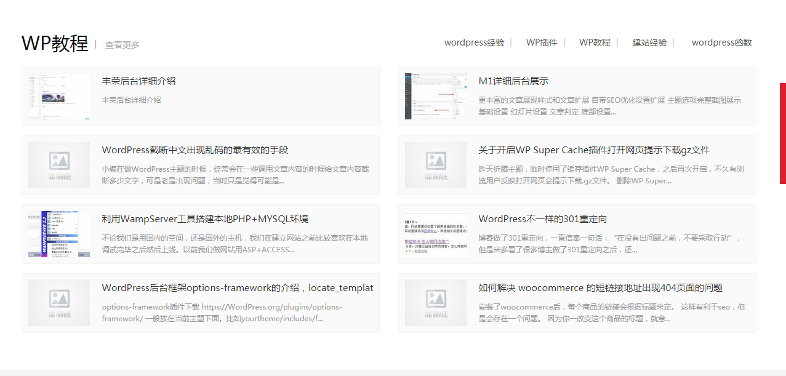Click the M1详细后台展示 screenshot thumbnail
Image resolution: width=786 pixels, height=376 pixels.
point(435,96)
